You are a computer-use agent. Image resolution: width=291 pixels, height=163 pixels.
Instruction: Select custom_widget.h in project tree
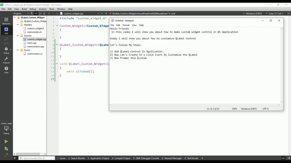tap(35, 28)
